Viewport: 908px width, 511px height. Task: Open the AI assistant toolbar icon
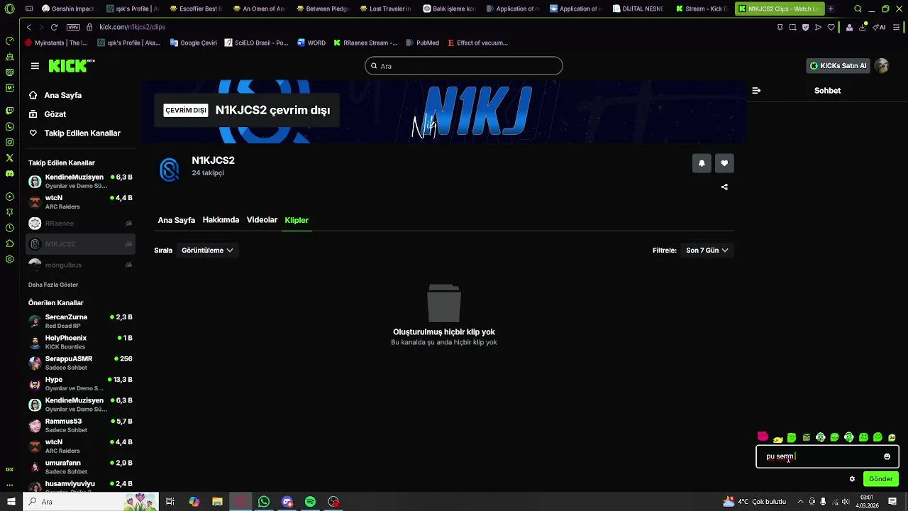pos(880,27)
